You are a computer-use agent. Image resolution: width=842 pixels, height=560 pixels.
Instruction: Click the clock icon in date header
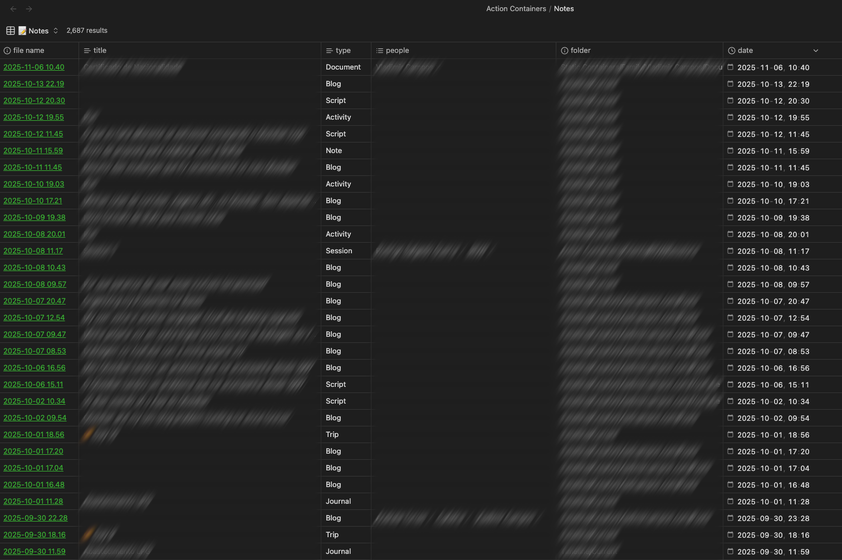pyautogui.click(x=732, y=51)
